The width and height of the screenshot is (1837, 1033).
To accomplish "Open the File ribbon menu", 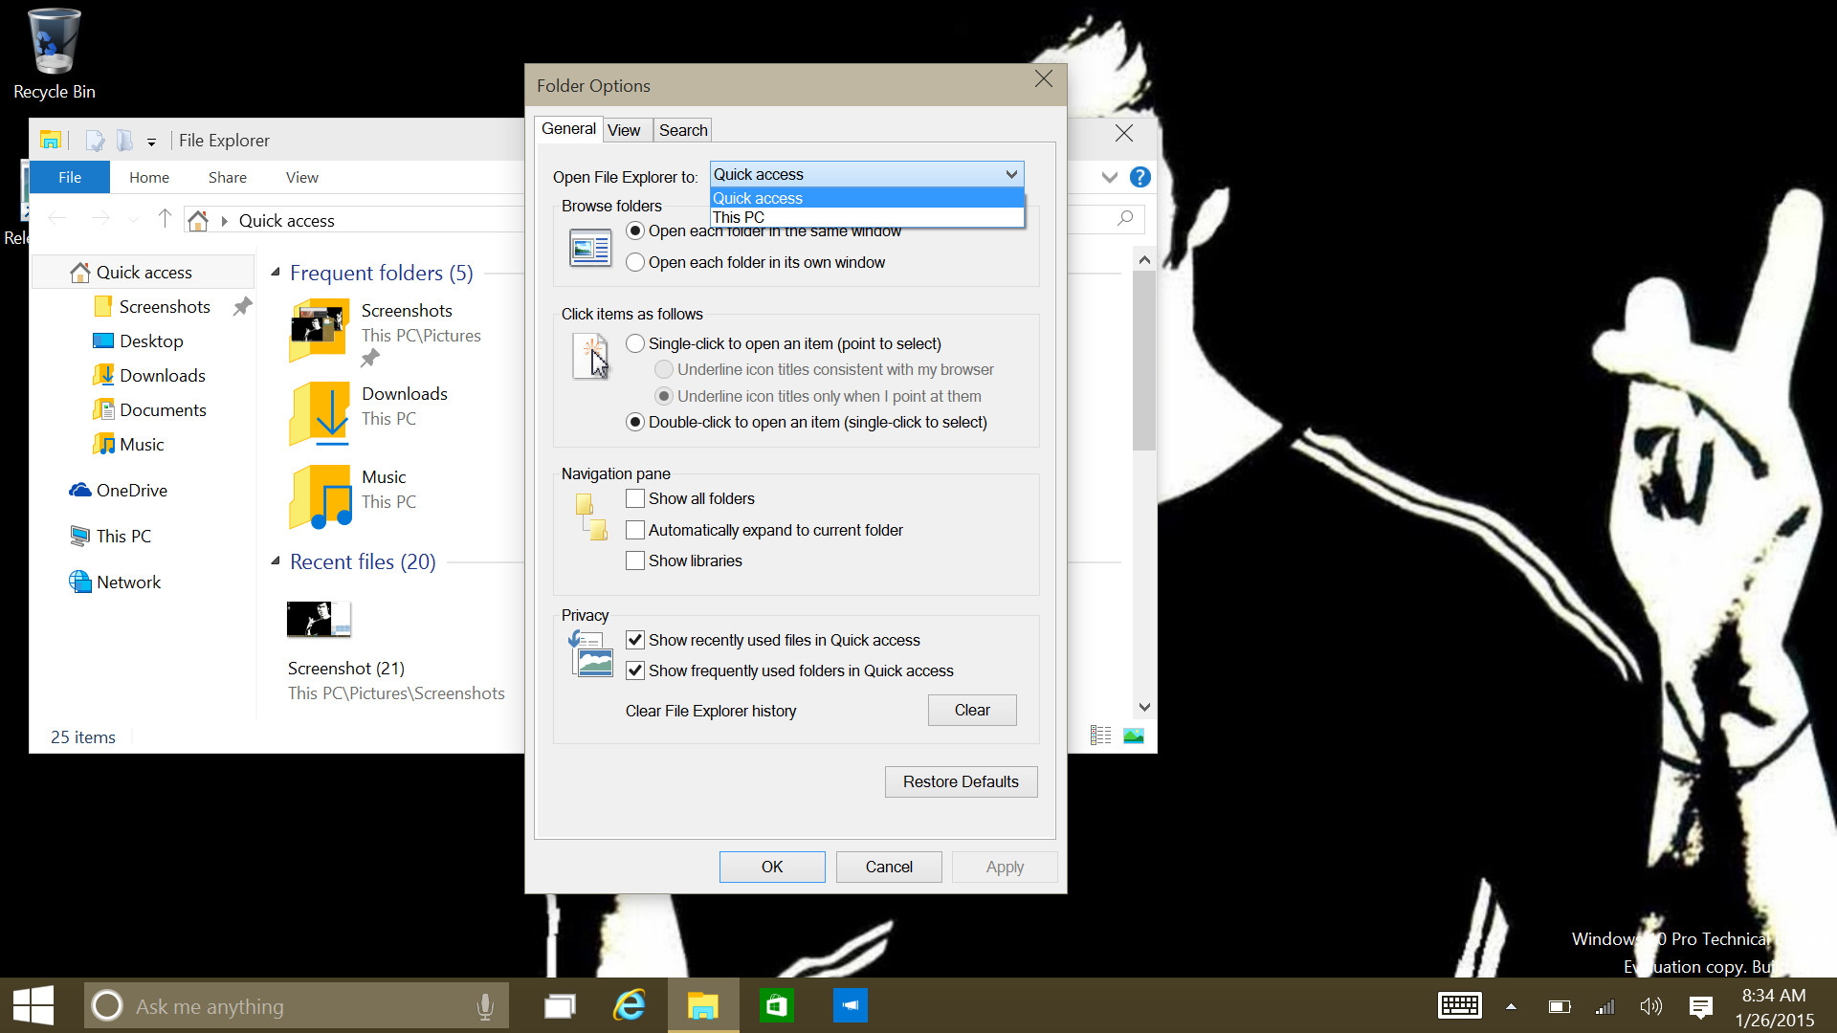I will tap(70, 177).
